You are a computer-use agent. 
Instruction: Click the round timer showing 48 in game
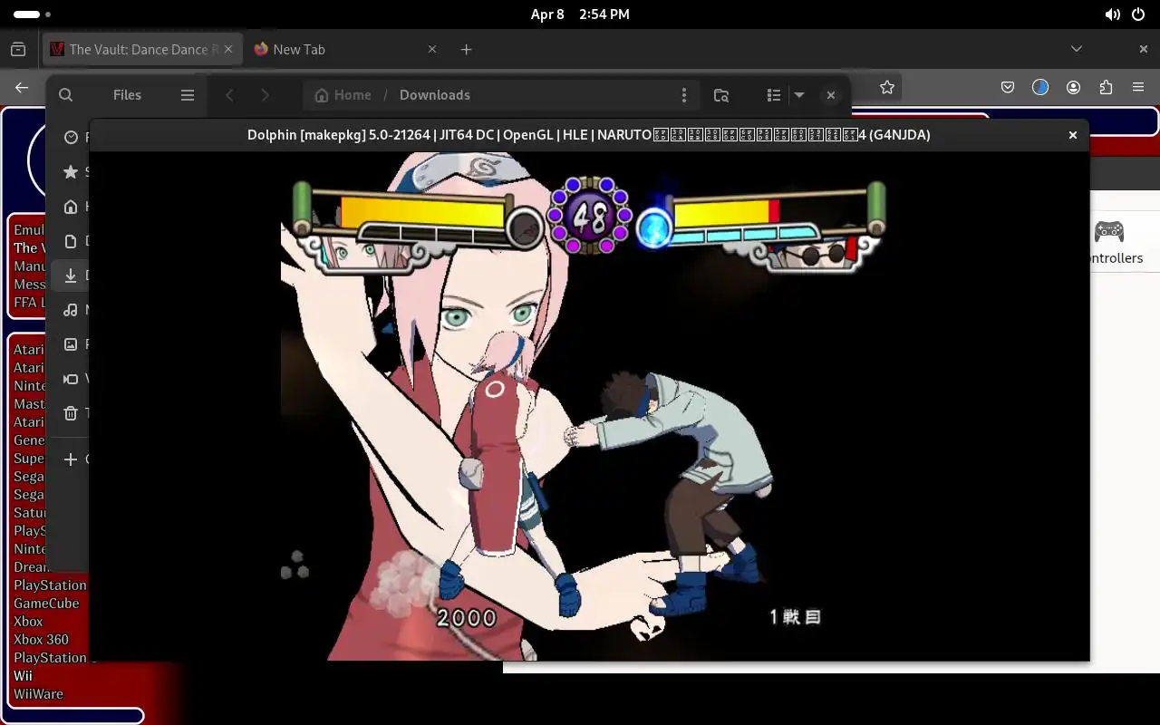[x=589, y=216]
